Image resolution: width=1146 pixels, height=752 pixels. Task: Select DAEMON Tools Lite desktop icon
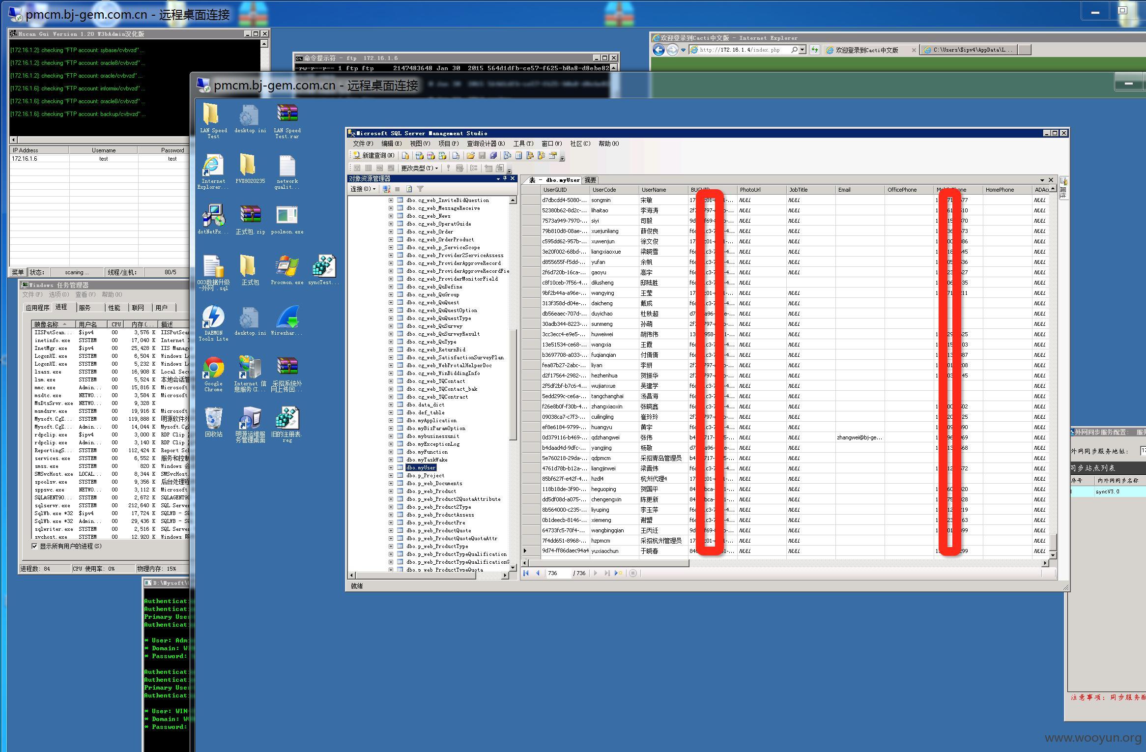[213, 323]
